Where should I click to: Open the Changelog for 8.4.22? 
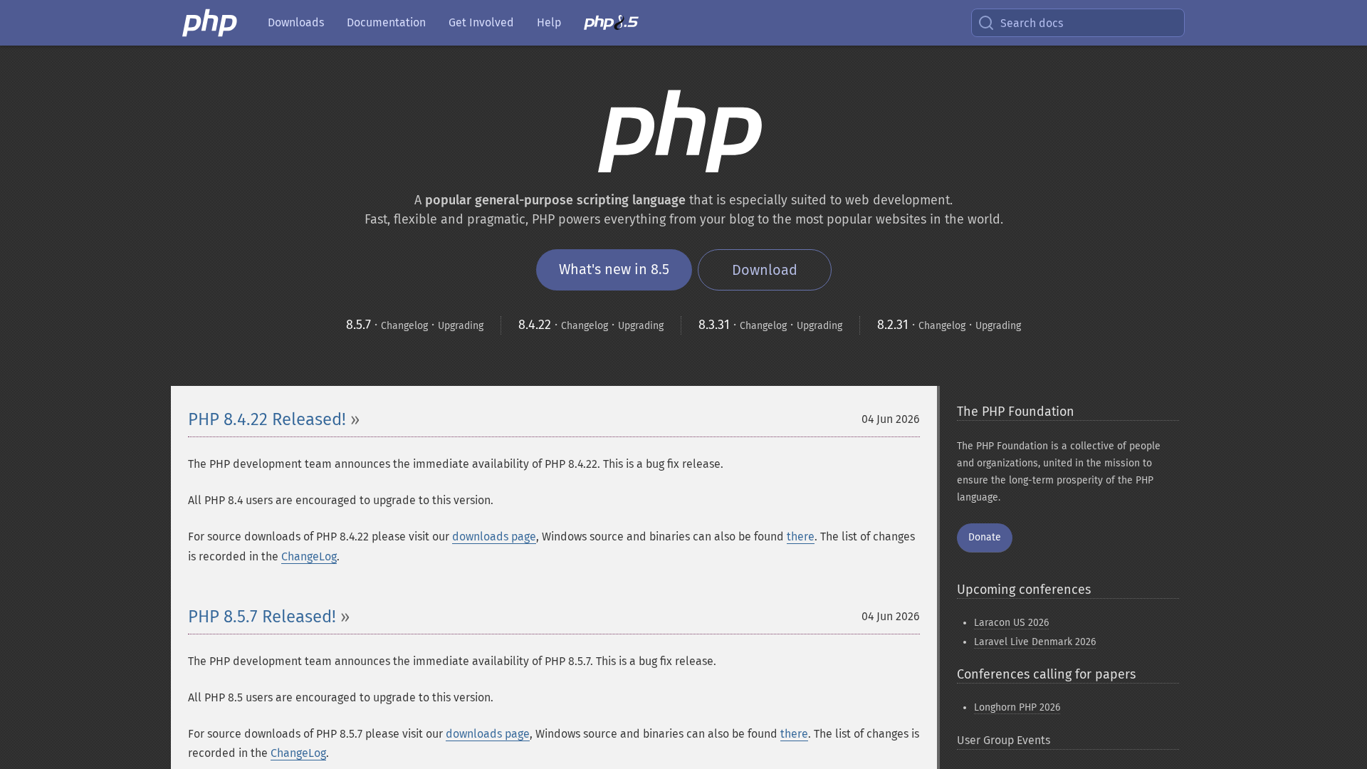[585, 326]
